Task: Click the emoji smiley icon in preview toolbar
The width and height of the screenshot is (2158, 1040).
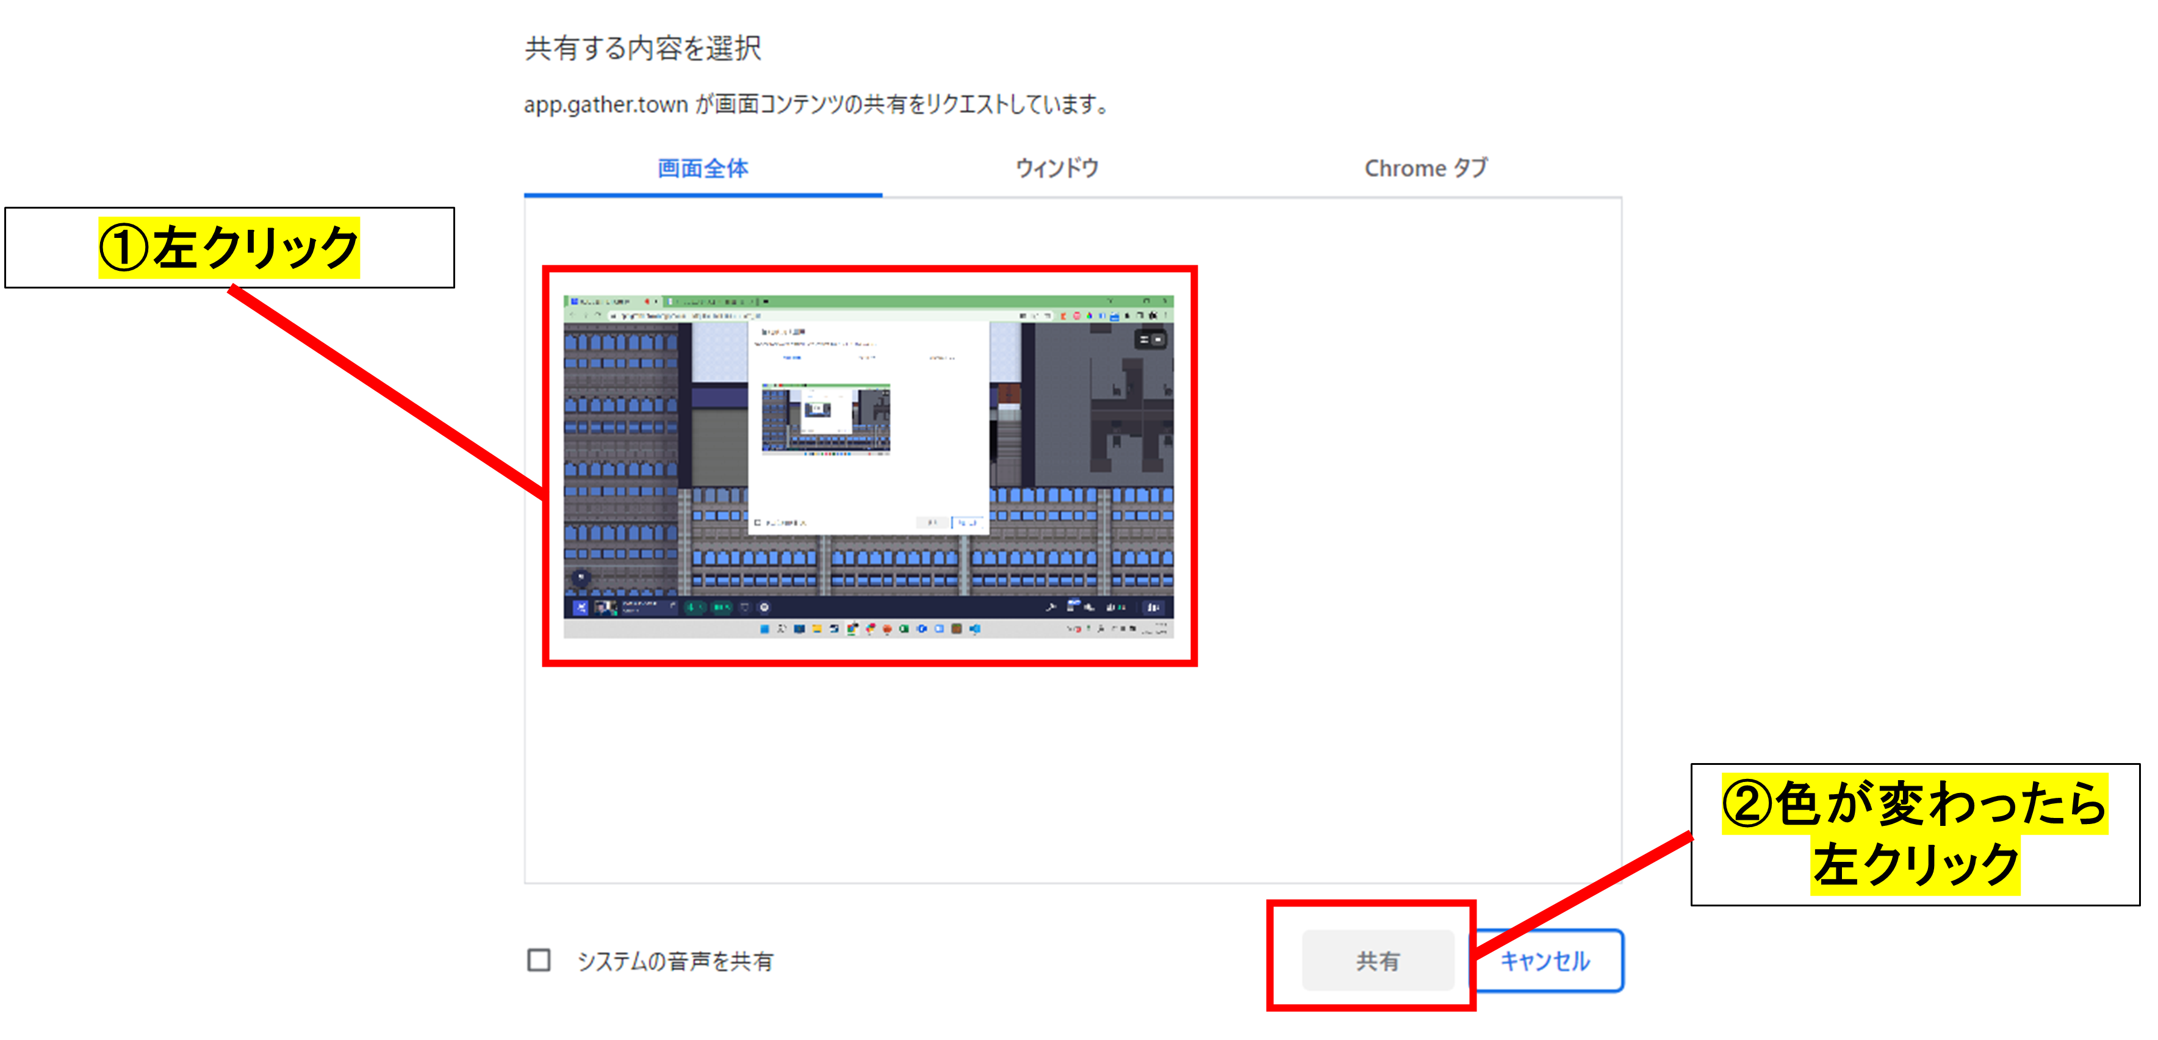Action: [764, 608]
